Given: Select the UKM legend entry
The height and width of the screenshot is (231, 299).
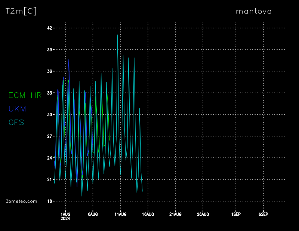Looking at the screenshot, I should (x=17, y=109).
